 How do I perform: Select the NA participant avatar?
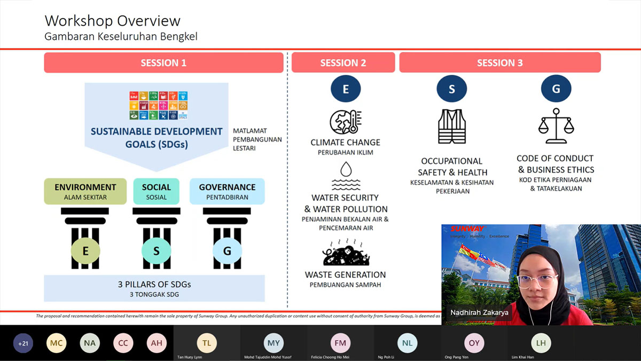(x=90, y=343)
